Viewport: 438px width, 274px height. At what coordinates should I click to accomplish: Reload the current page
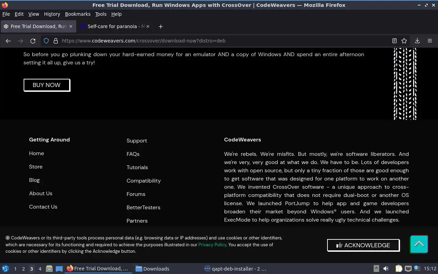click(x=33, y=41)
